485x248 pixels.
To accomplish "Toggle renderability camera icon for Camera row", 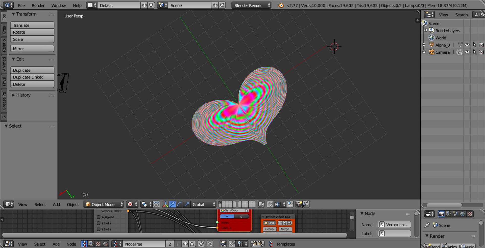I will [481, 52].
